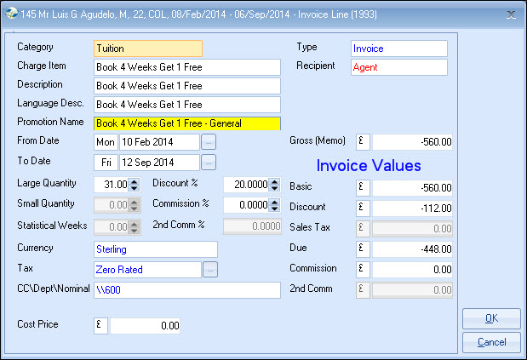Close the Invoice Line dialog window
The width and height of the screenshot is (527, 360).
tap(511, 14)
